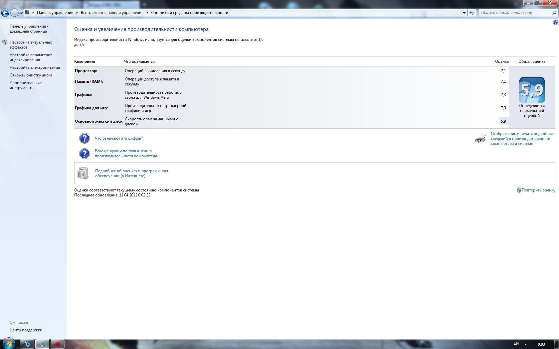The width and height of the screenshot is (559, 349).
Task: Click the shield icon beside Повторить оценку
Action: [x=519, y=190]
